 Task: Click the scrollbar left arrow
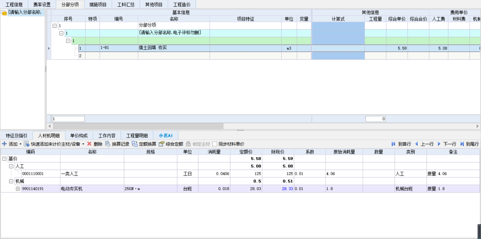coord(50,126)
